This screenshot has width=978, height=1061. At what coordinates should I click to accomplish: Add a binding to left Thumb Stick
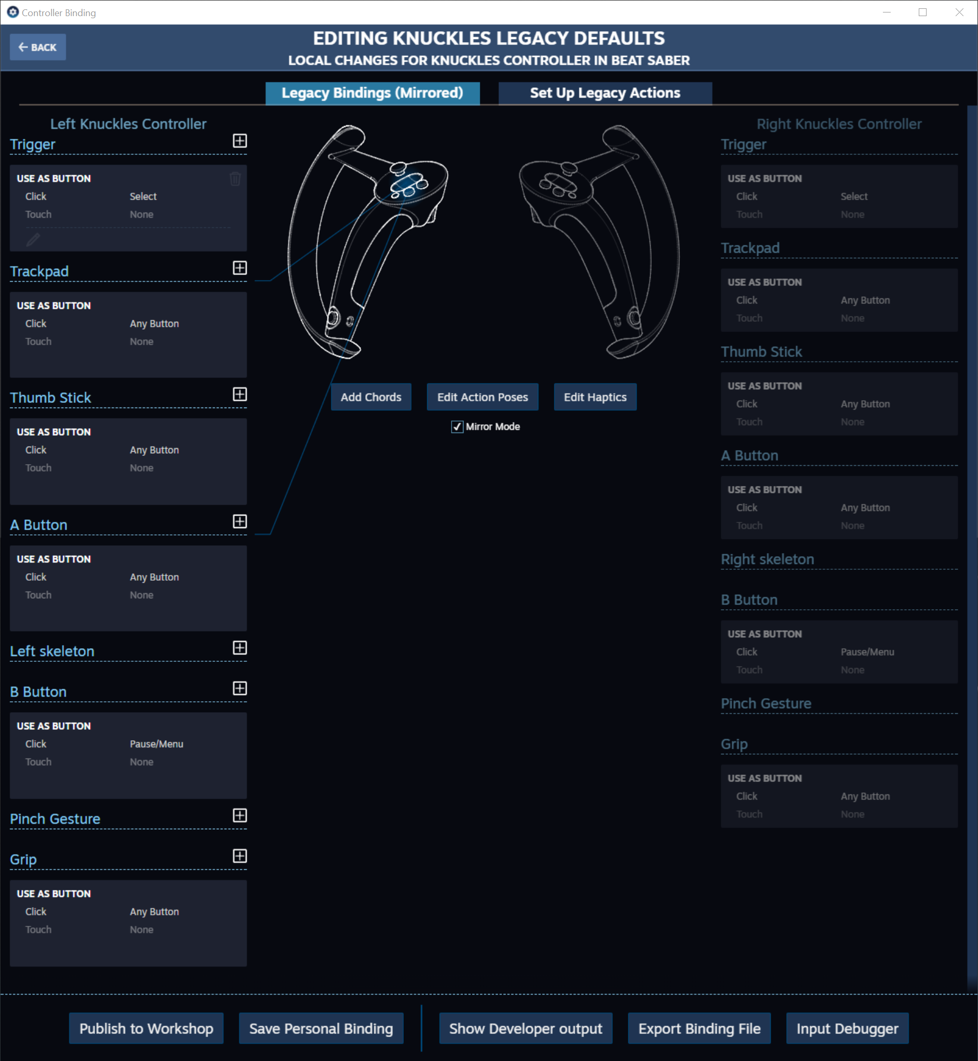(240, 395)
